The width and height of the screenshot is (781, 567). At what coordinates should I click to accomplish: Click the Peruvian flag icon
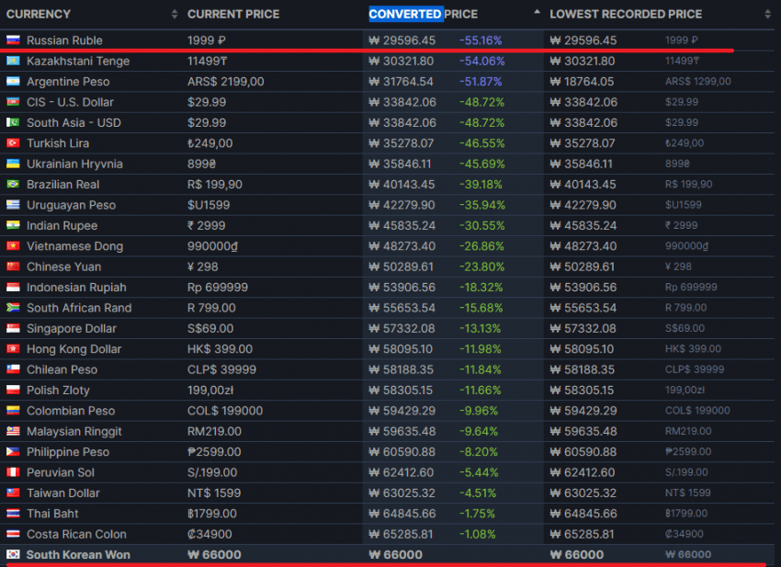coord(13,472)
